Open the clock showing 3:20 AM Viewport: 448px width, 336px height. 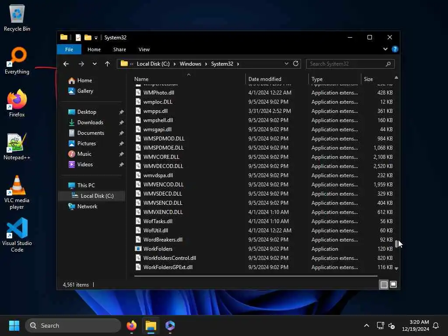click(x=416, y=325)
